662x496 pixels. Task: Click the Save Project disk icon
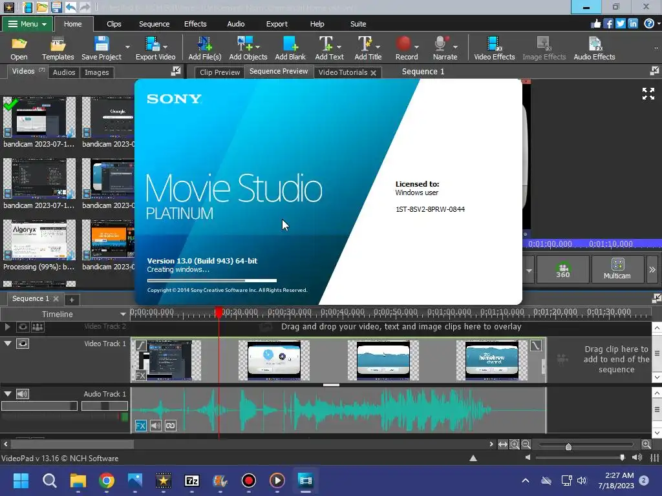(101, 44)
